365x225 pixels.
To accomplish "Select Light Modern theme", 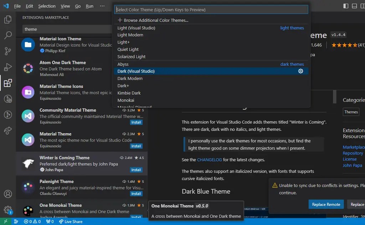I will [211, 35].
